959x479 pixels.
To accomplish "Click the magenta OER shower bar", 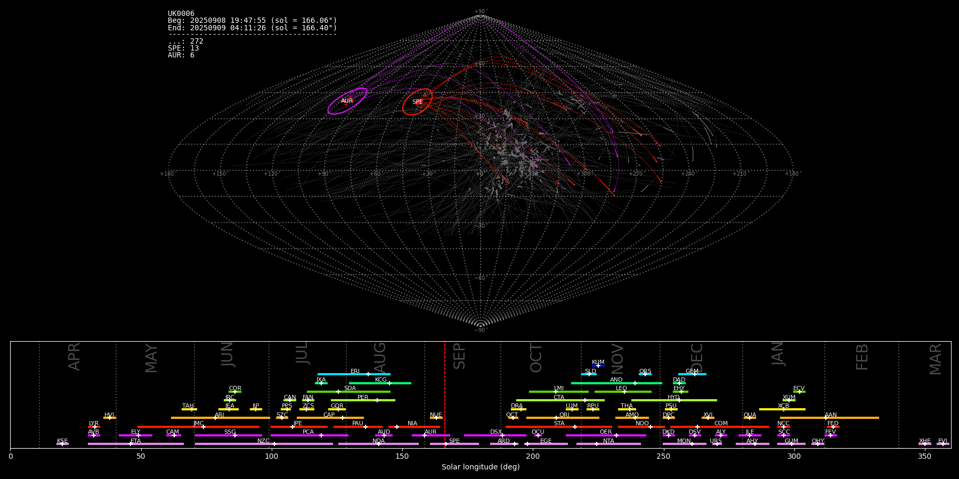I will [606, 435].
